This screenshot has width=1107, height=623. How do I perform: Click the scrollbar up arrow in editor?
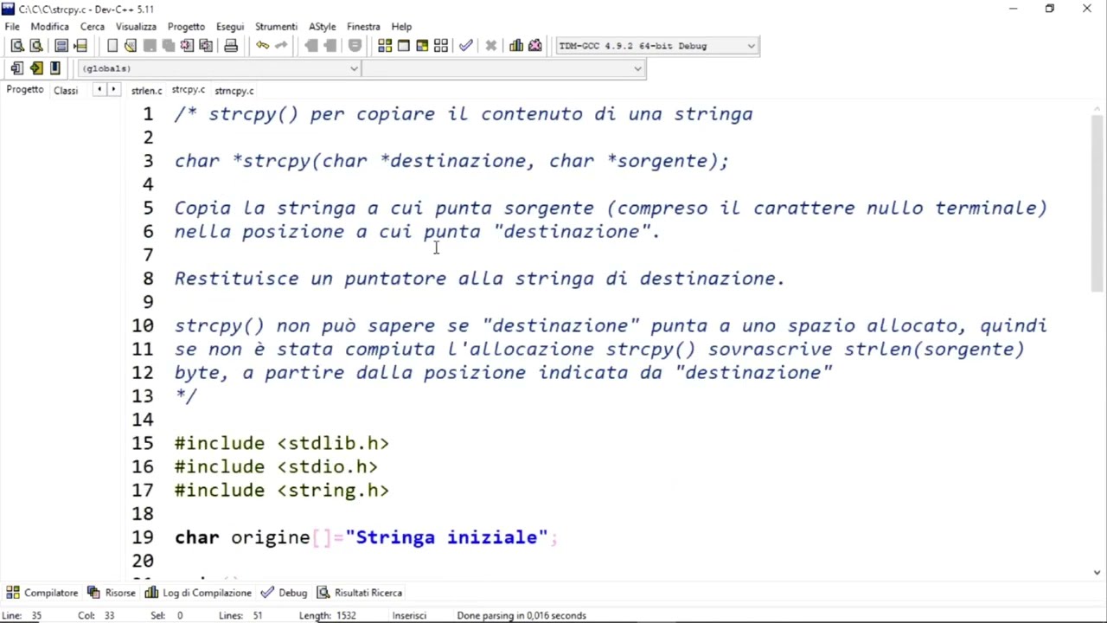click(x=1097, y=108)
